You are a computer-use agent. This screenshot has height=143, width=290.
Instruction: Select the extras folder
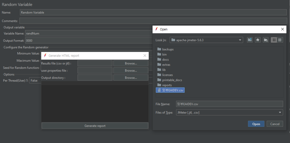coord(164,65)
